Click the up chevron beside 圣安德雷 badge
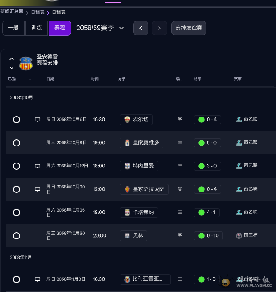Image resolution: width=276 pixels, height=292 pixels. point(12,59)
